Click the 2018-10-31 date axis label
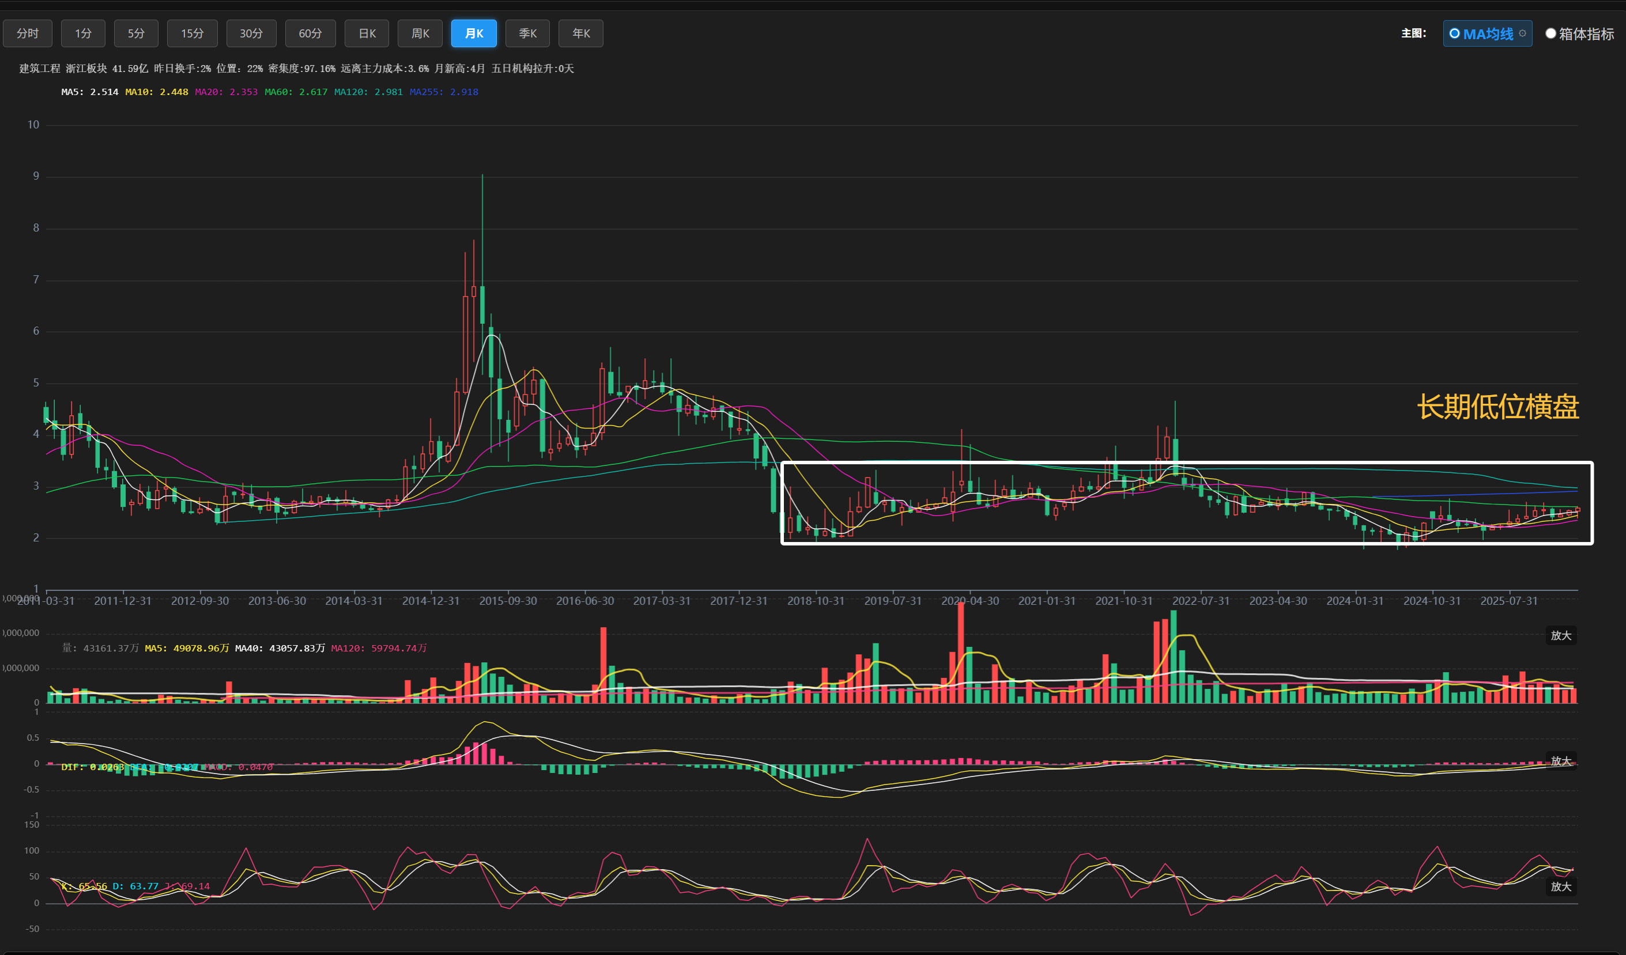1626x955 pixels. tap(816, 601)
